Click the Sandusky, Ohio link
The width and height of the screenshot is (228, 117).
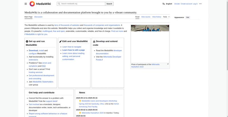pyautogui.click(x=97, y=104)
